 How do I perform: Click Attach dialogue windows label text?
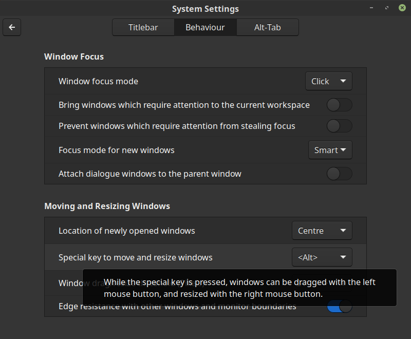coord(150,174)
